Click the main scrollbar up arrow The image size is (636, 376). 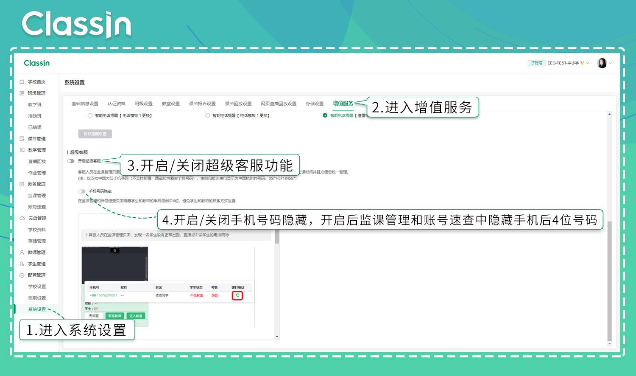pos(609,114)
